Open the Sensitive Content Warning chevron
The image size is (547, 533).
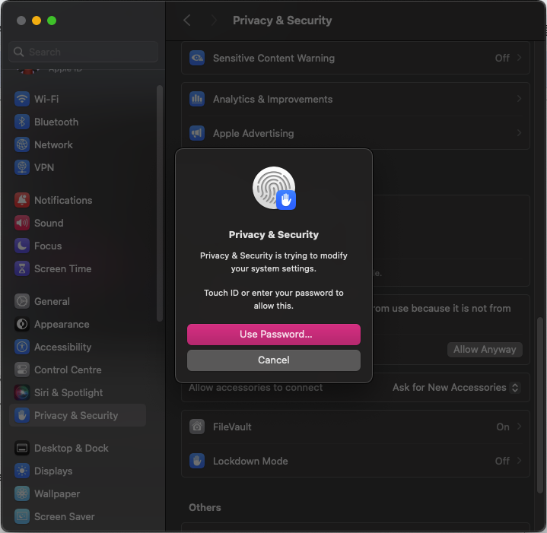pos(519,58)
